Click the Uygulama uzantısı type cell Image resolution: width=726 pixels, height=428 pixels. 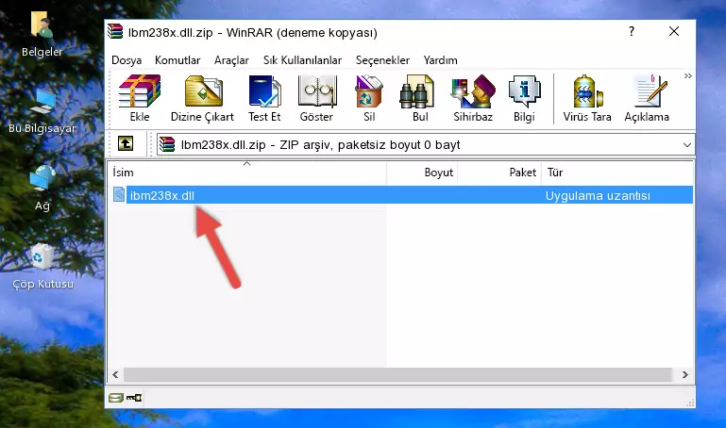point(598,195)
